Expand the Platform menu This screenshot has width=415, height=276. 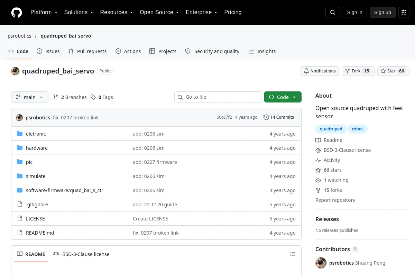point(44,12)
